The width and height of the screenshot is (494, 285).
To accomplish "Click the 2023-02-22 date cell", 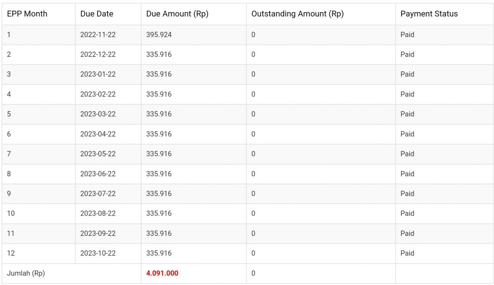I will click(x=98, y=95).
